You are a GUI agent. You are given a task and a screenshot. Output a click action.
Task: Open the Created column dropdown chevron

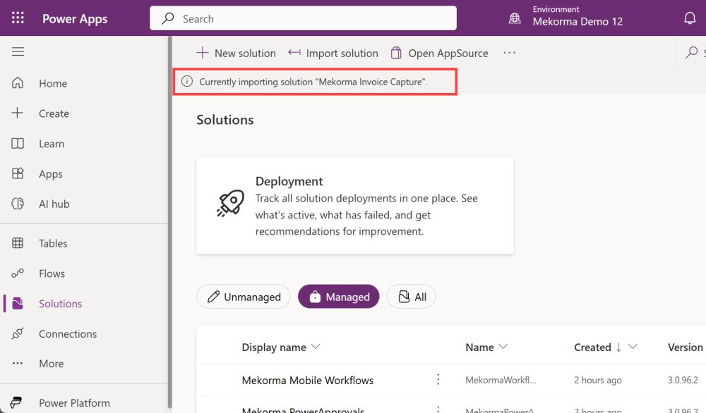coord(633,347)
